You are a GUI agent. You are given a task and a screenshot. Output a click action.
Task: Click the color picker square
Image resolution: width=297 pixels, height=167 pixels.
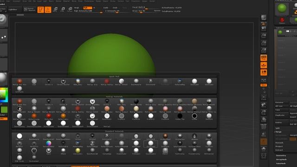[4, 95]
